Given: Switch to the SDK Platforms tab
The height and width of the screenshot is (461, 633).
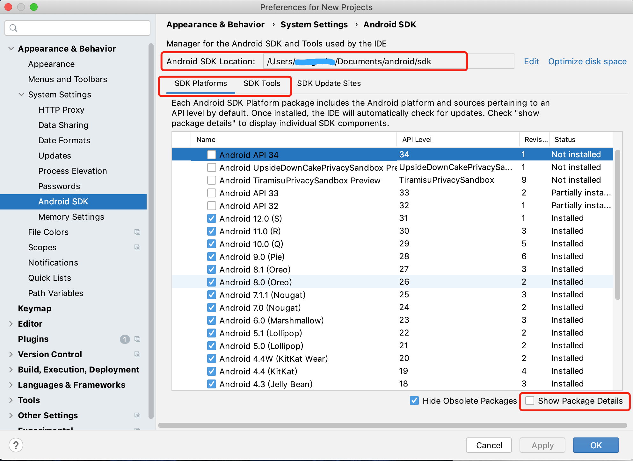Looking at the screenshot, I should [201, 83].
